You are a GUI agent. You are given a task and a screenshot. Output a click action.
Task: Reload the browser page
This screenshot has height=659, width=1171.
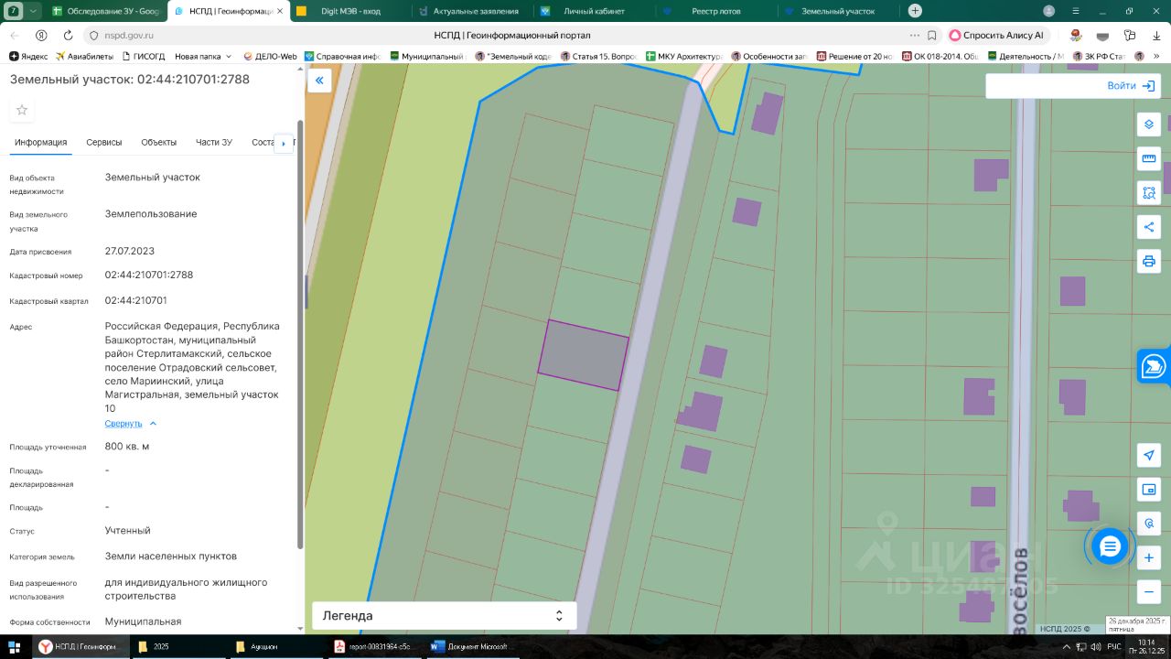tap(68, 35)
